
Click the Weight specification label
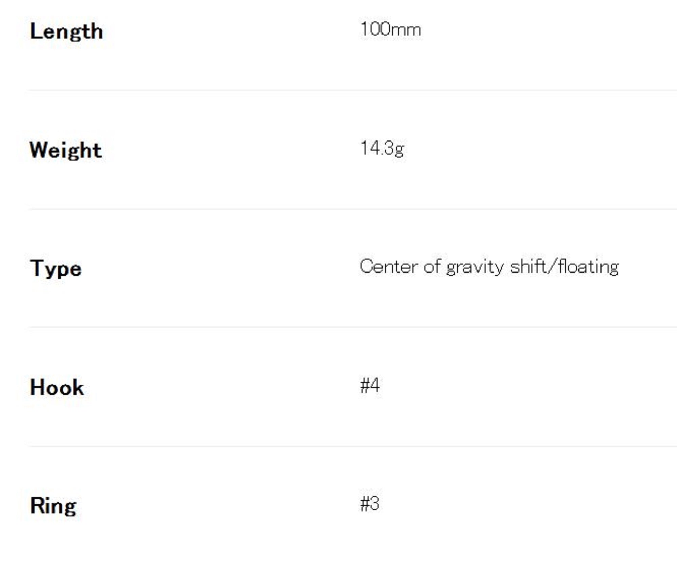coord(66,150)
